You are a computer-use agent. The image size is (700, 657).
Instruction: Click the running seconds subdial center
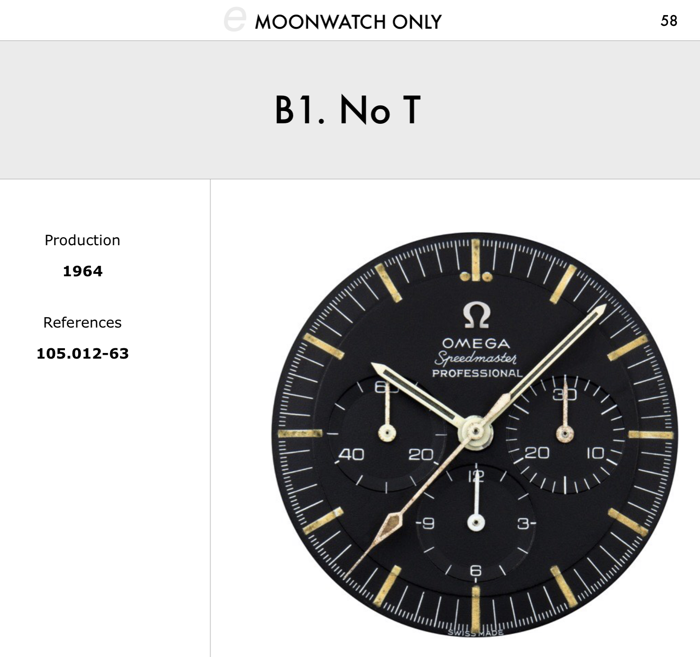387,433
